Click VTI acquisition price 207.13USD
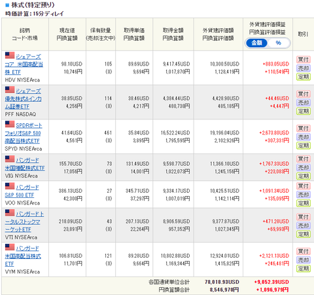The width and height of the screenshot is (314, 295). coord(137,222)
